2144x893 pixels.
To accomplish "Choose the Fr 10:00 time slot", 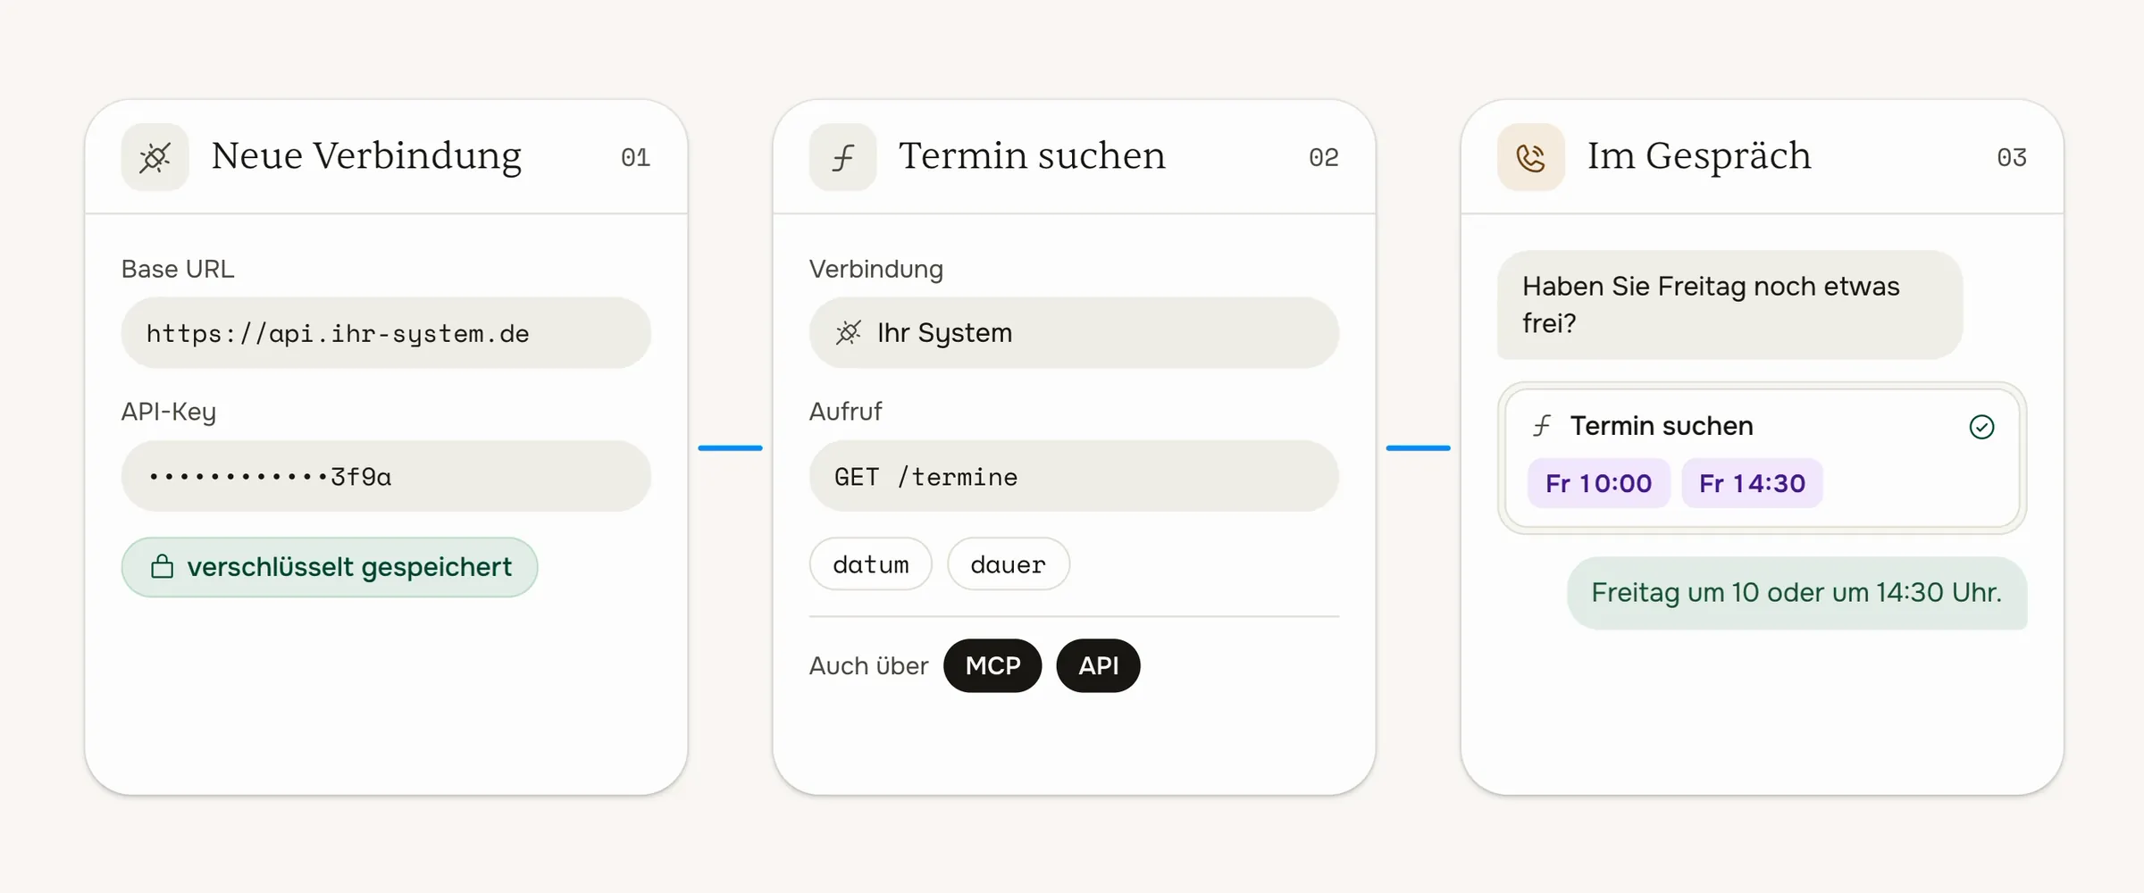I will pyautogui.click(x=1598, y=484).
